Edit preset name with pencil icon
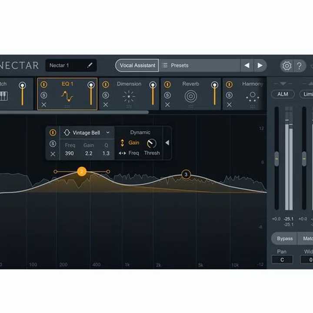The width and height of the screenshot is (313, 313). point(90,65)
